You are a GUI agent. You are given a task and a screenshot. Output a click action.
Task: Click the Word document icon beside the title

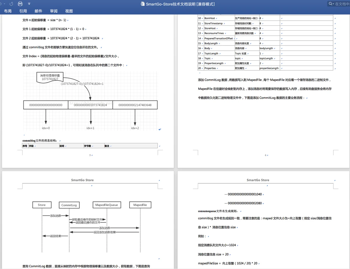142,4
